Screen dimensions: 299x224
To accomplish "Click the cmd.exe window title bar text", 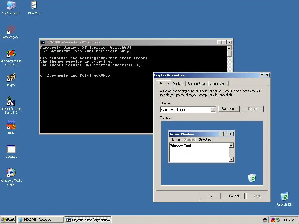I will pyautogui.click(x=73, y=42).
